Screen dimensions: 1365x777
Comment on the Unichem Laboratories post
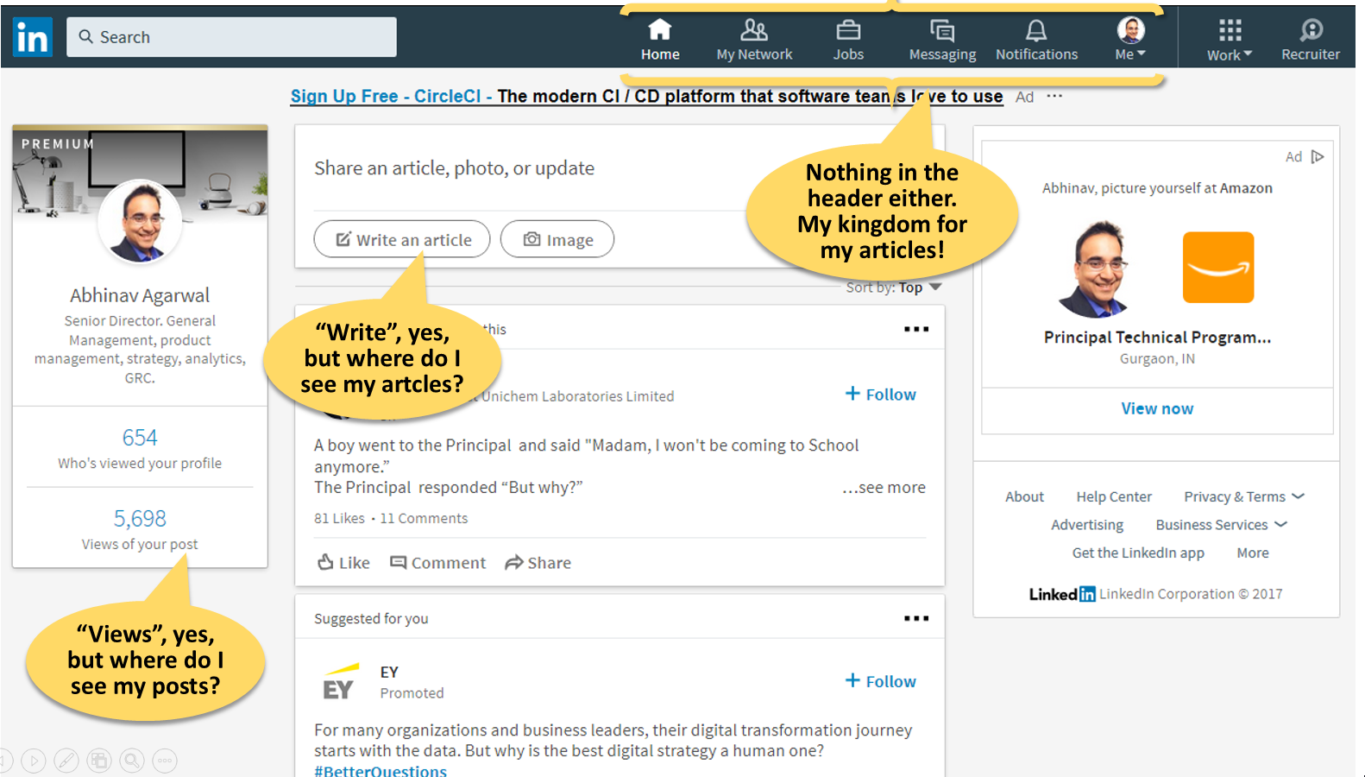click(438, 563)
